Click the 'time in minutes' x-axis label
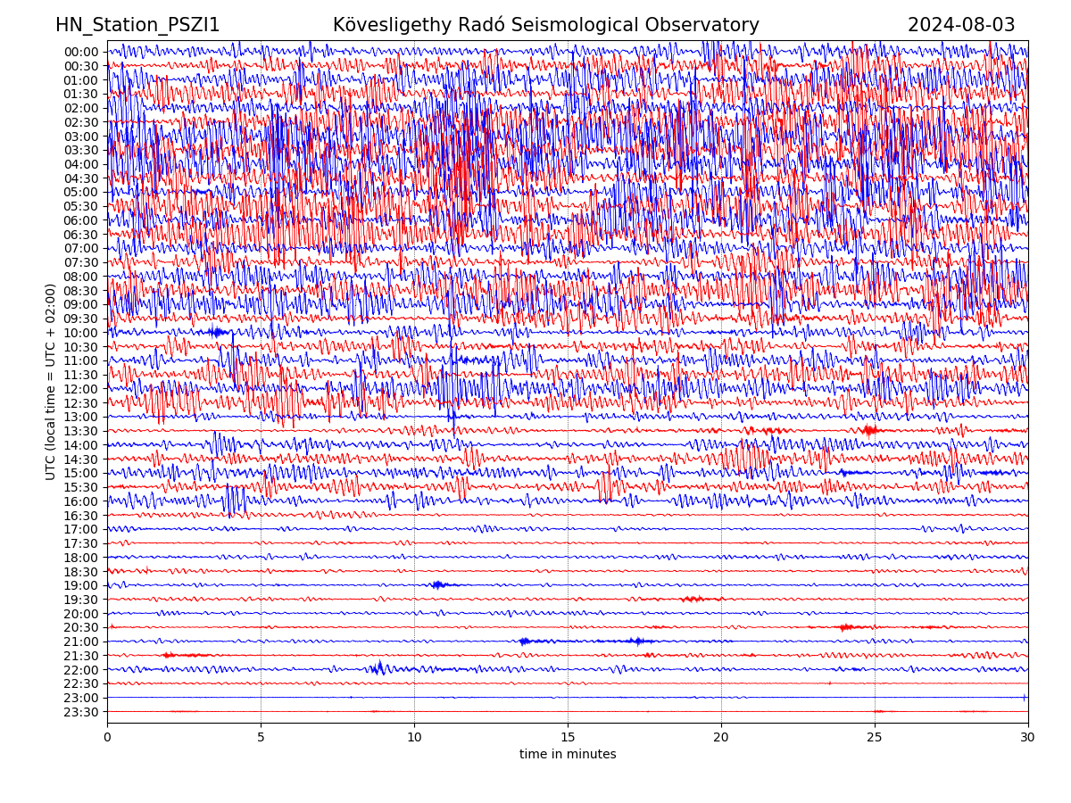The width and height of the screenshot is (1071, 803). (568, 755)
